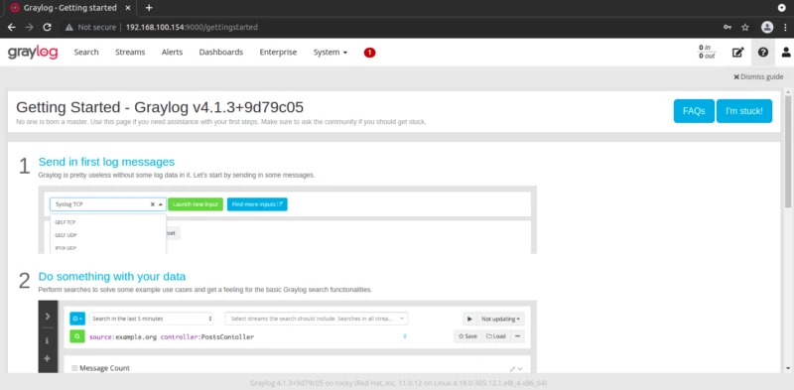Open the Search menu
This screenshot has width=794, height=390.
pos(86,53)
